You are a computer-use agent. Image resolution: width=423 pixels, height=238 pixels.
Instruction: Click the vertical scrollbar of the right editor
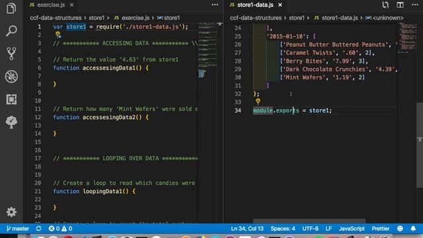coord(420,145)
